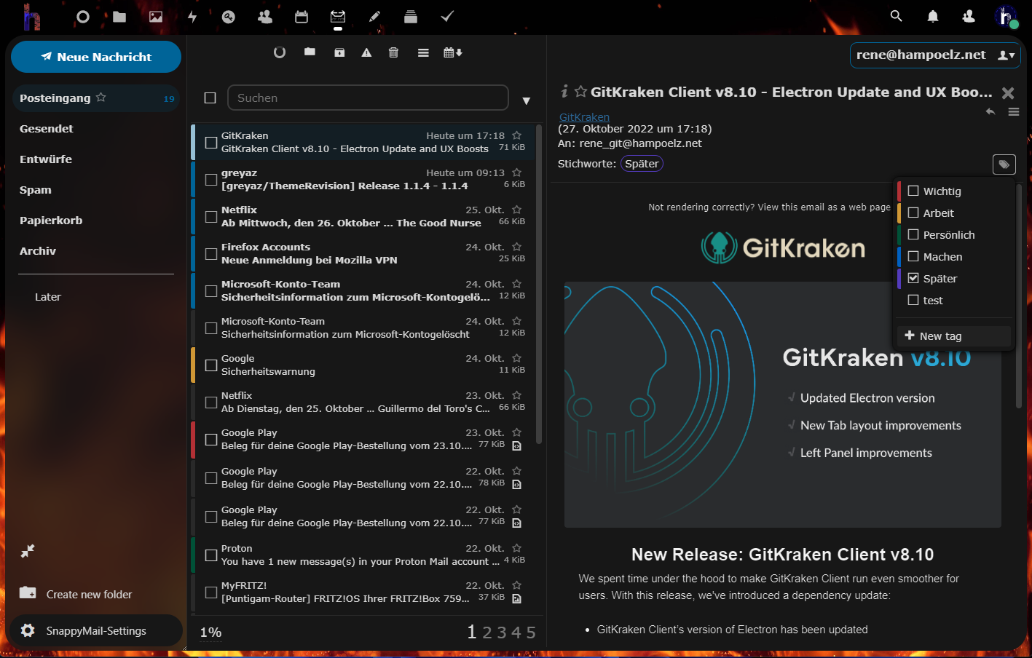Click Create new folder
The height and width of the screenshot is (658, 1032).
click(x=76, y=594)
